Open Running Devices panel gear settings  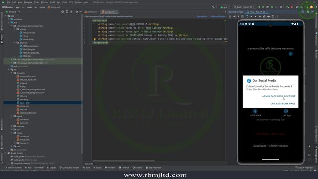point(308,12)
